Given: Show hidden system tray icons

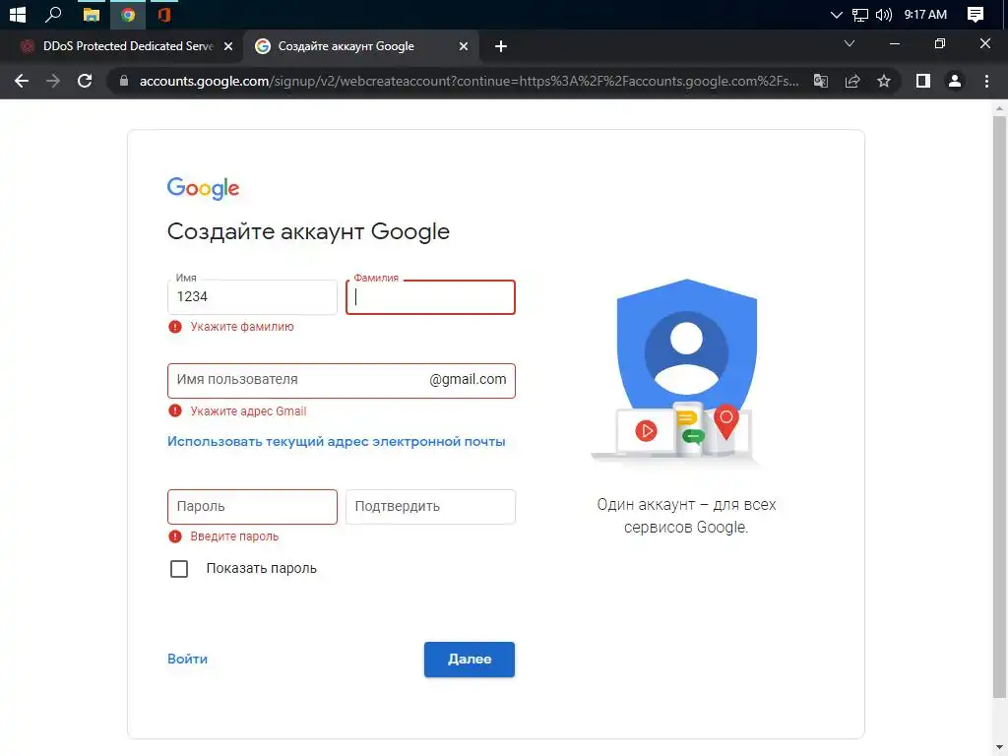Looking at the screenshot, I should click(836, 14).
